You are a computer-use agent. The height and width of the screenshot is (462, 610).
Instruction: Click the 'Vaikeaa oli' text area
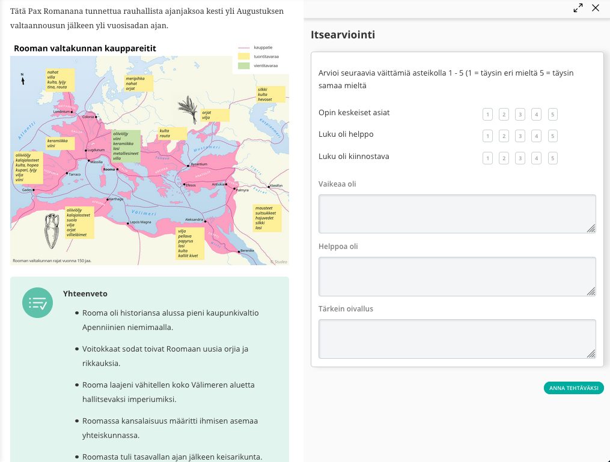457,214
